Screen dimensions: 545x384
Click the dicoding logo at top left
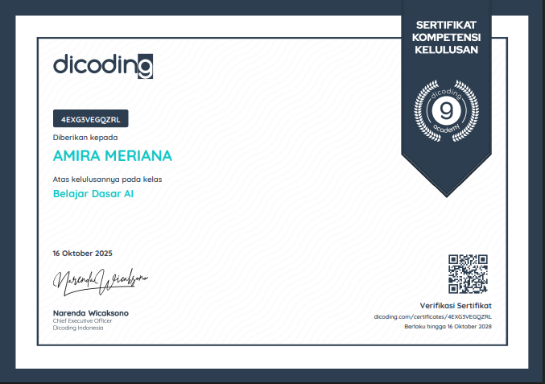[x=102, y=64]
